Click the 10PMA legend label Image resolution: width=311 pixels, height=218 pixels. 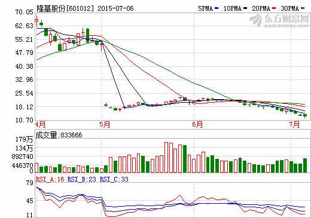[233, 8]
